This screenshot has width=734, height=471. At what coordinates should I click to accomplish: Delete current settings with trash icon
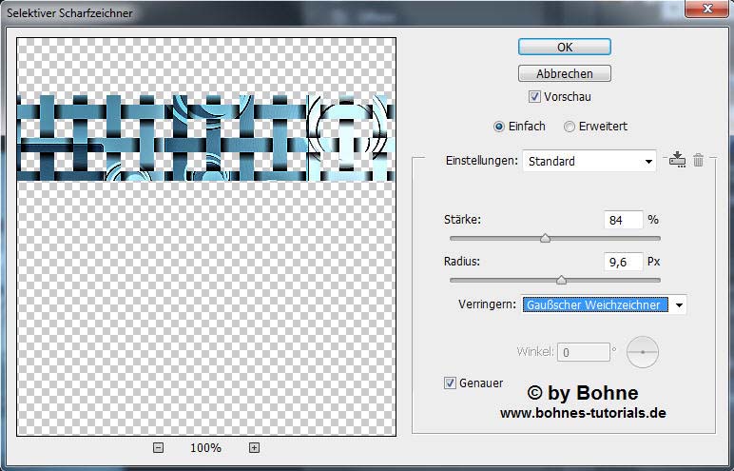(x=698, y=160)
